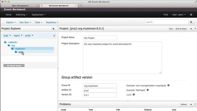Collapse the breadcrumb navigator box icon
Screen dimensions: 197x111
tap(54, 36)
